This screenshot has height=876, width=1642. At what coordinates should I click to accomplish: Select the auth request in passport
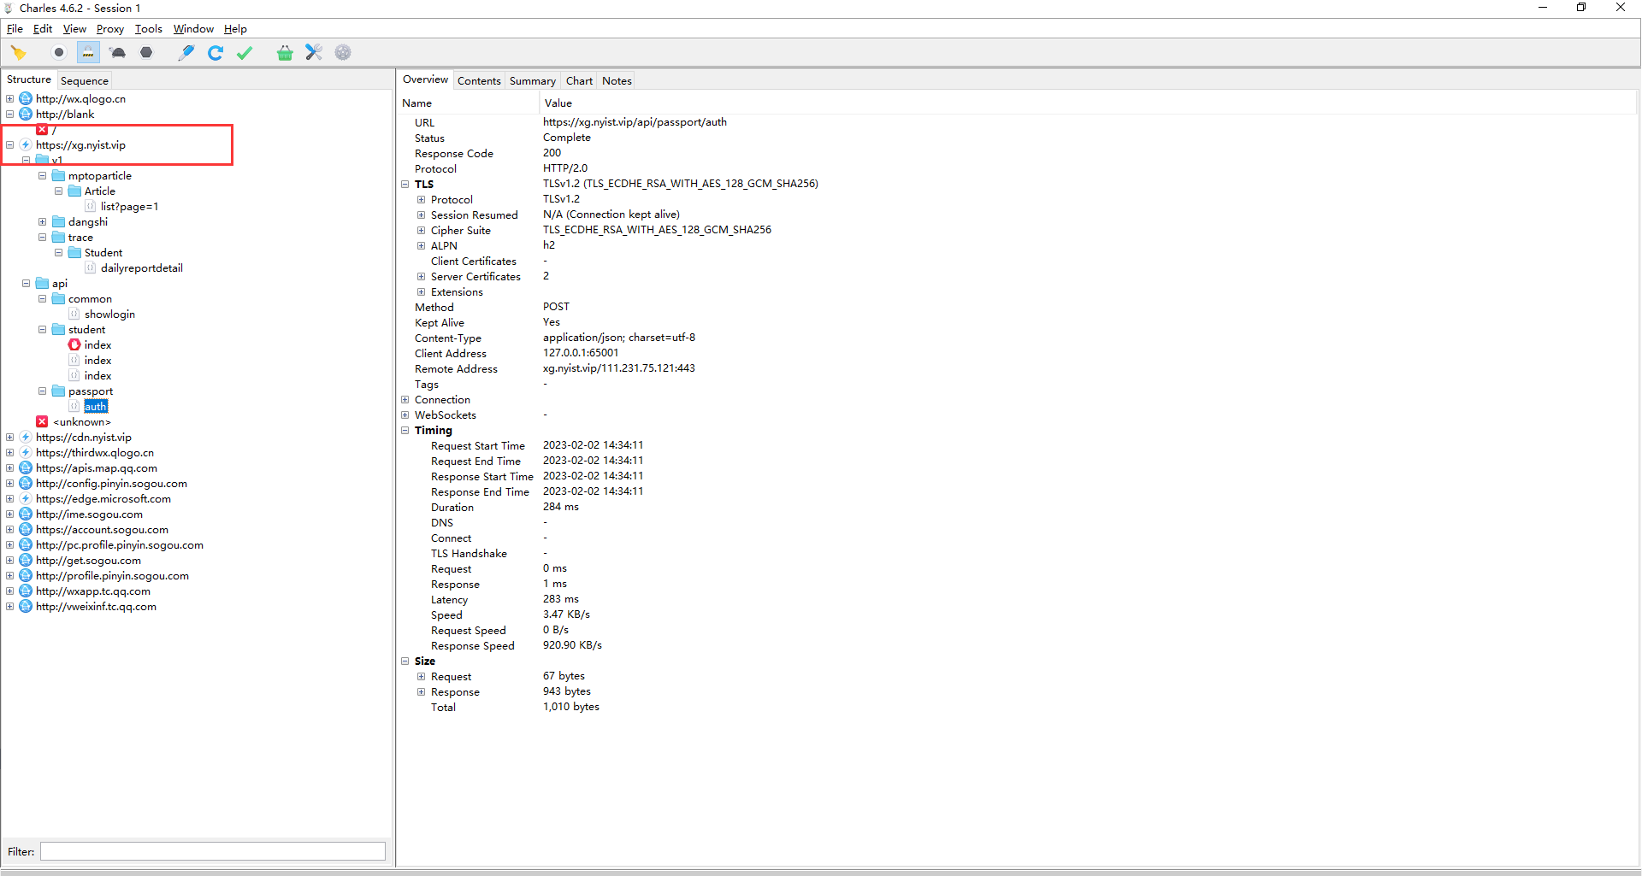click(x=96, y=407)
